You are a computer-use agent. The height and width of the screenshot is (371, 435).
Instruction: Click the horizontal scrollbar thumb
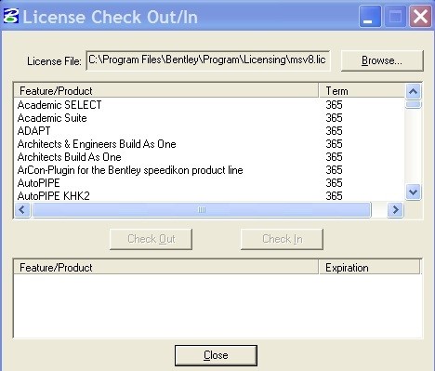(202, 210)
